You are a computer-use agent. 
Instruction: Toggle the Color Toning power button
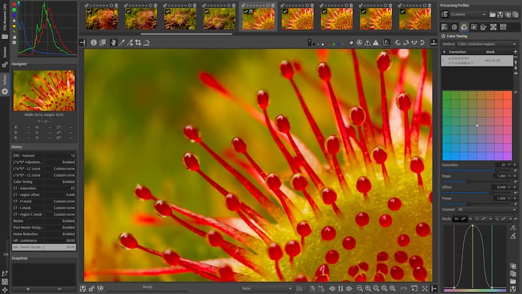coord(444,36)
